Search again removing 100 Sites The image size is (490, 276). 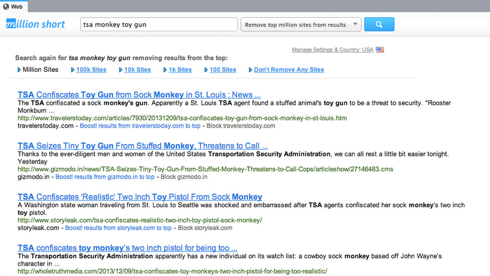223,69
